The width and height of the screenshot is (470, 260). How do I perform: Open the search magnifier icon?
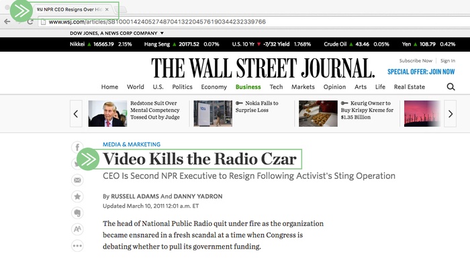coord(451,86)
